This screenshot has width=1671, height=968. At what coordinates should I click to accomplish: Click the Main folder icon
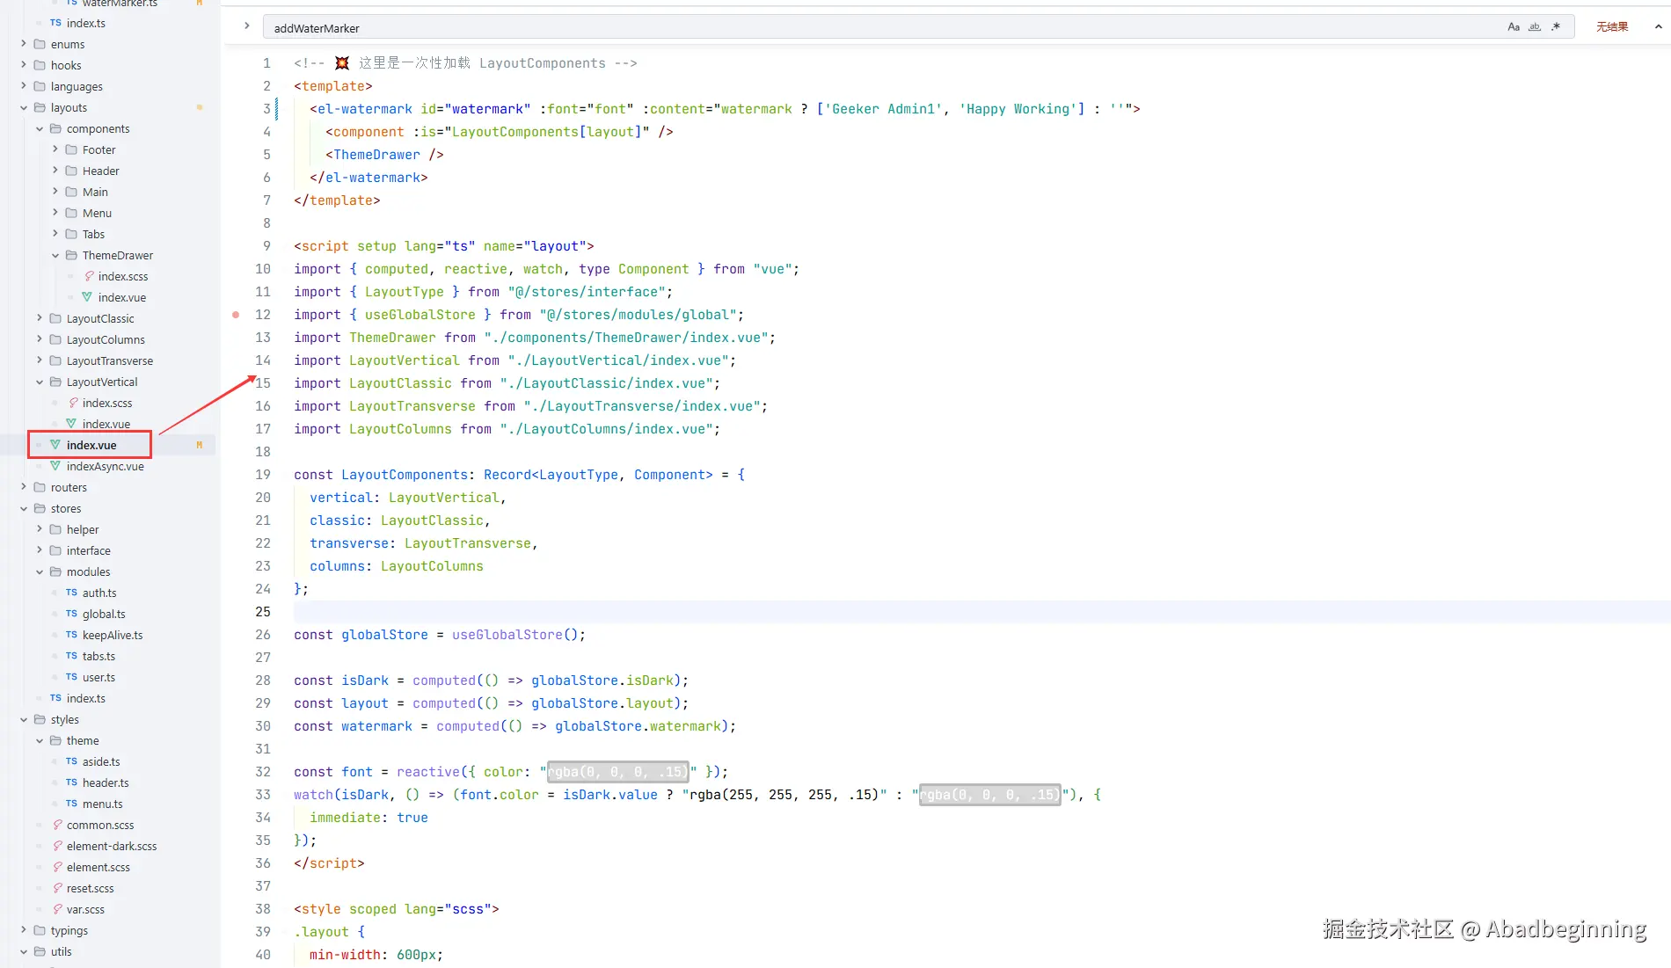point(71,192)
